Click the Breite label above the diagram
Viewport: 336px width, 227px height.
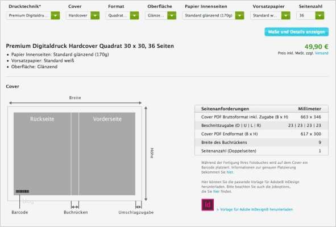(x=75, y=98)
